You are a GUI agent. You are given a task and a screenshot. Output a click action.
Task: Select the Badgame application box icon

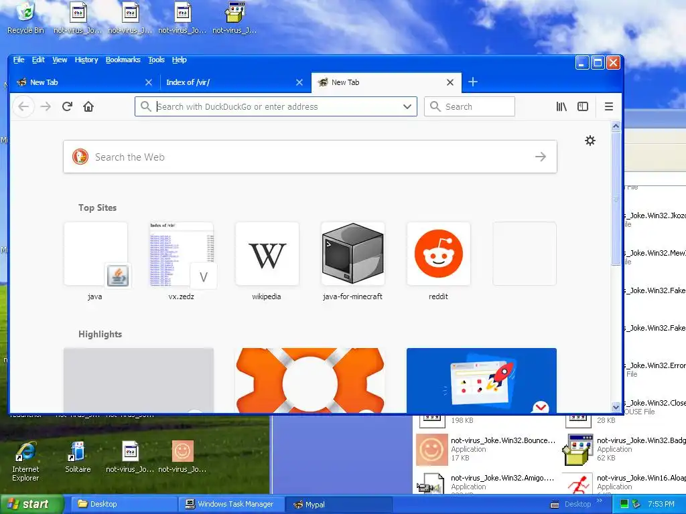578,450
